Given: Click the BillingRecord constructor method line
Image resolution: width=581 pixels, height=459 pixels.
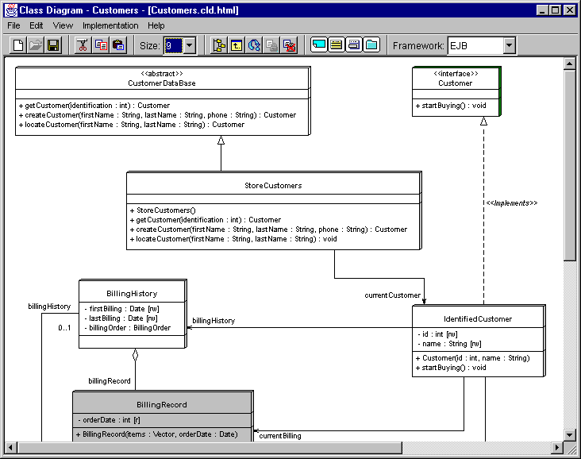Looking at the screenshot, I should pos(156,434).
